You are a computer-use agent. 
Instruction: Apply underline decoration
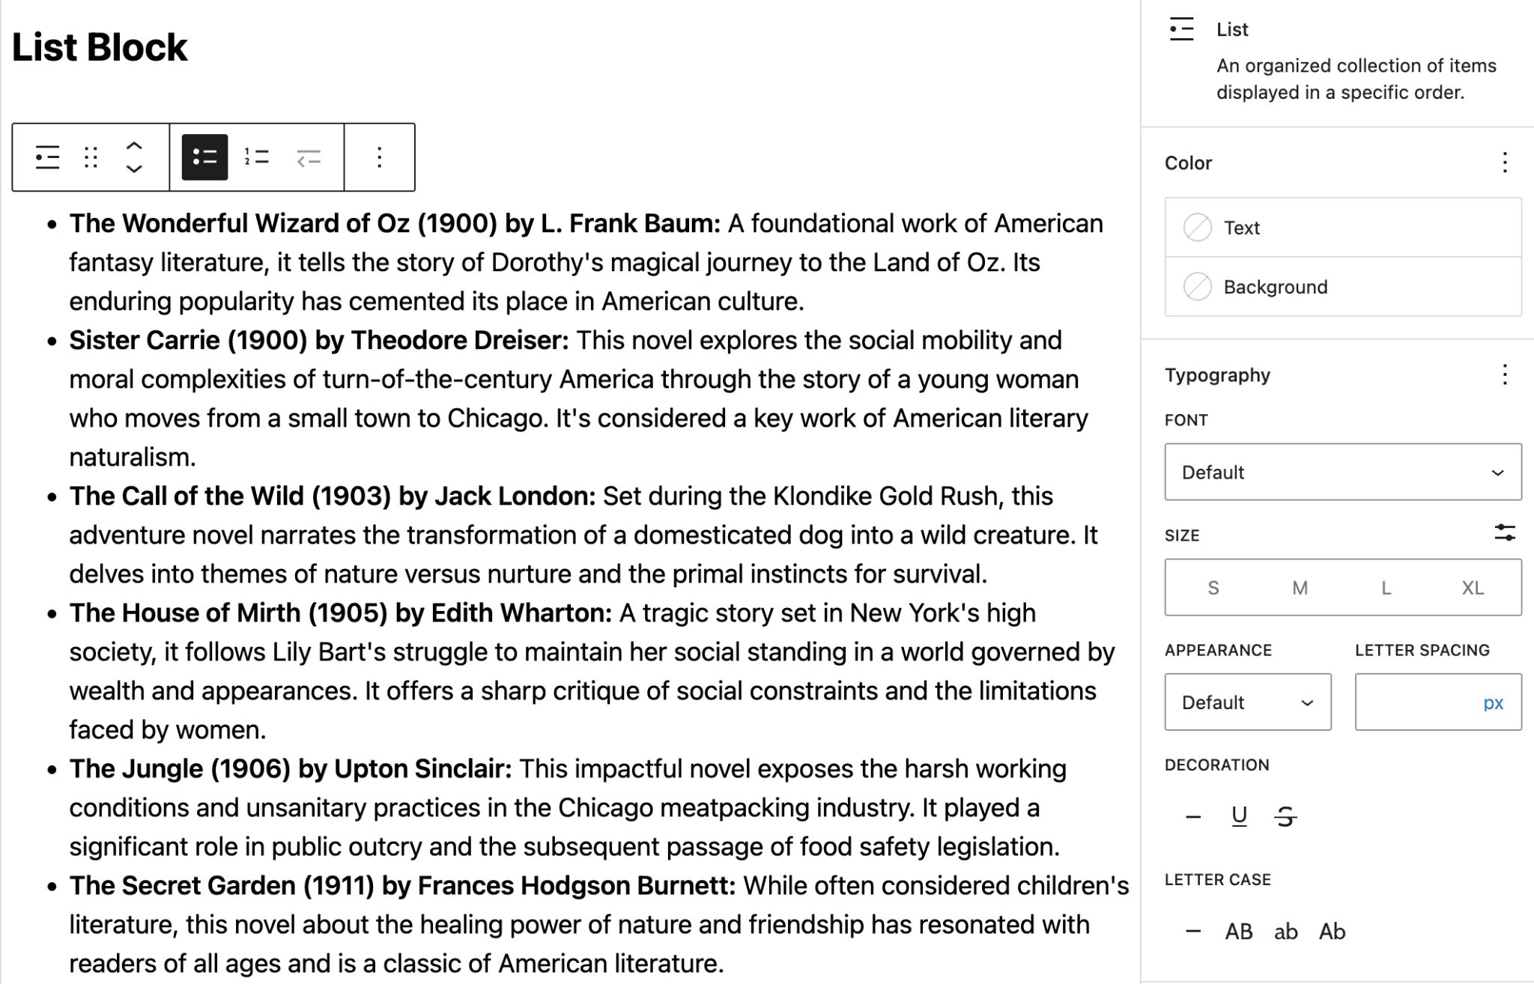[1240, 816]
